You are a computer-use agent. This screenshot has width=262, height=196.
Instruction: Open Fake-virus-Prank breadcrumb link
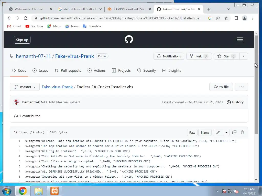point(57,87)
